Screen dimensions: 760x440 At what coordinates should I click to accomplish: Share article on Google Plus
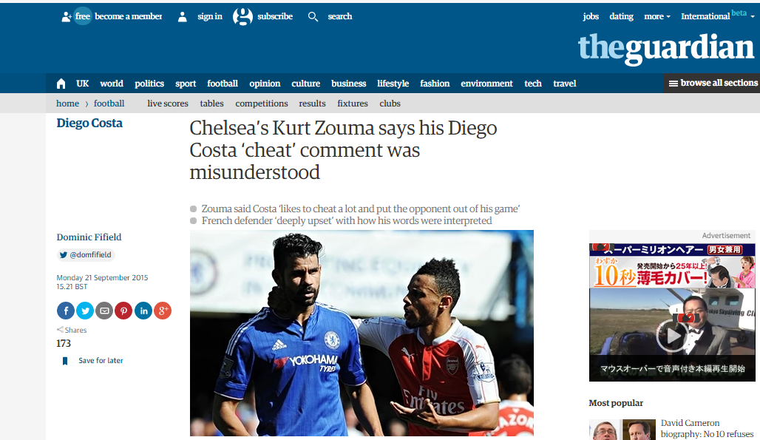click(163, 311)
